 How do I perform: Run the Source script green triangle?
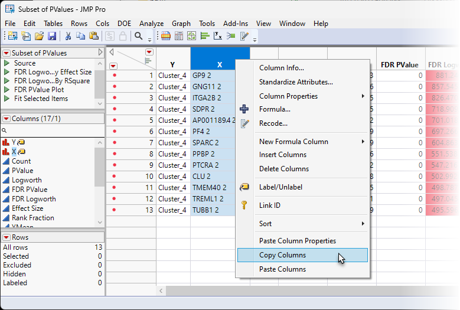click(6, 63)
